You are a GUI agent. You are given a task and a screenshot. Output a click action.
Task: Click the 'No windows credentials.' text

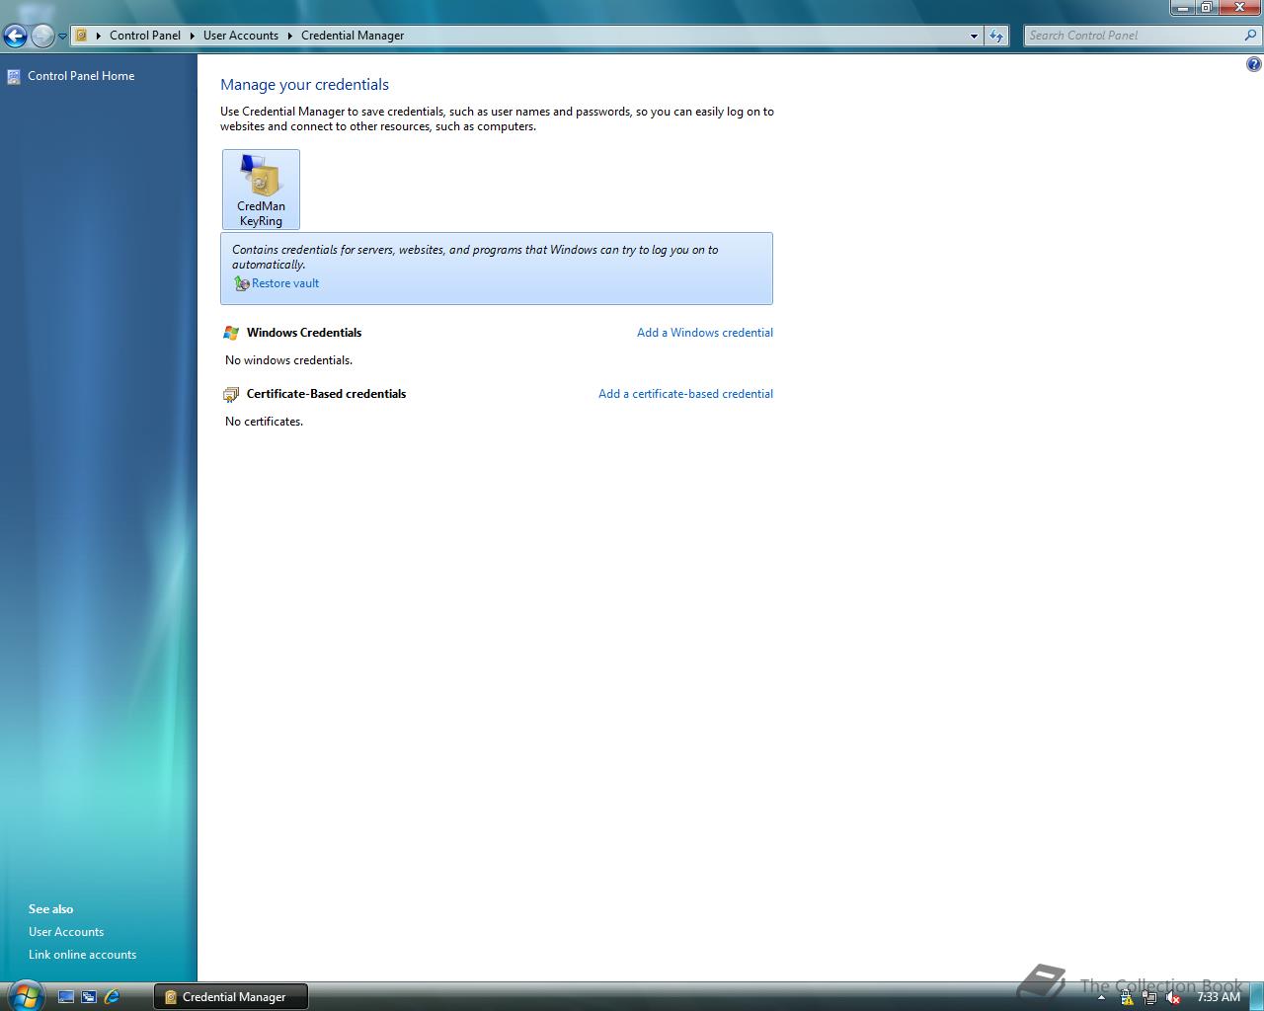(288, 360)
